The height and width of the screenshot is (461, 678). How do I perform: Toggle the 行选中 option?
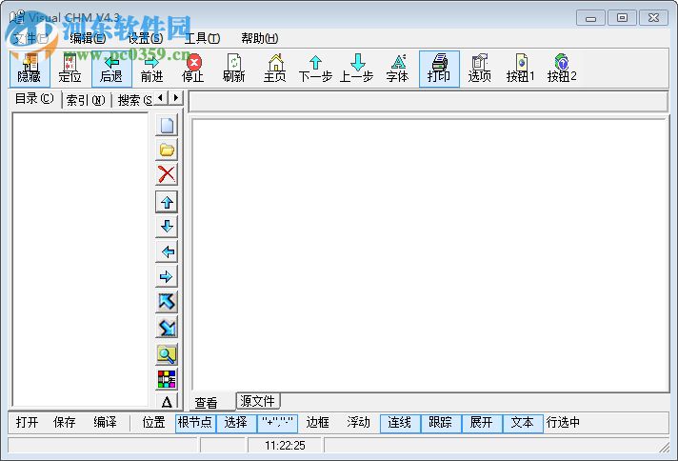(564, 423)
